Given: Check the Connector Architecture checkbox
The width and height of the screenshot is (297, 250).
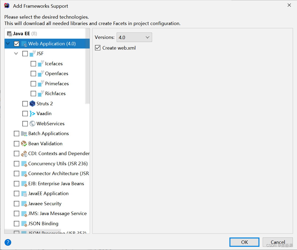Looking at the screenshot, I should click(17, 174).
